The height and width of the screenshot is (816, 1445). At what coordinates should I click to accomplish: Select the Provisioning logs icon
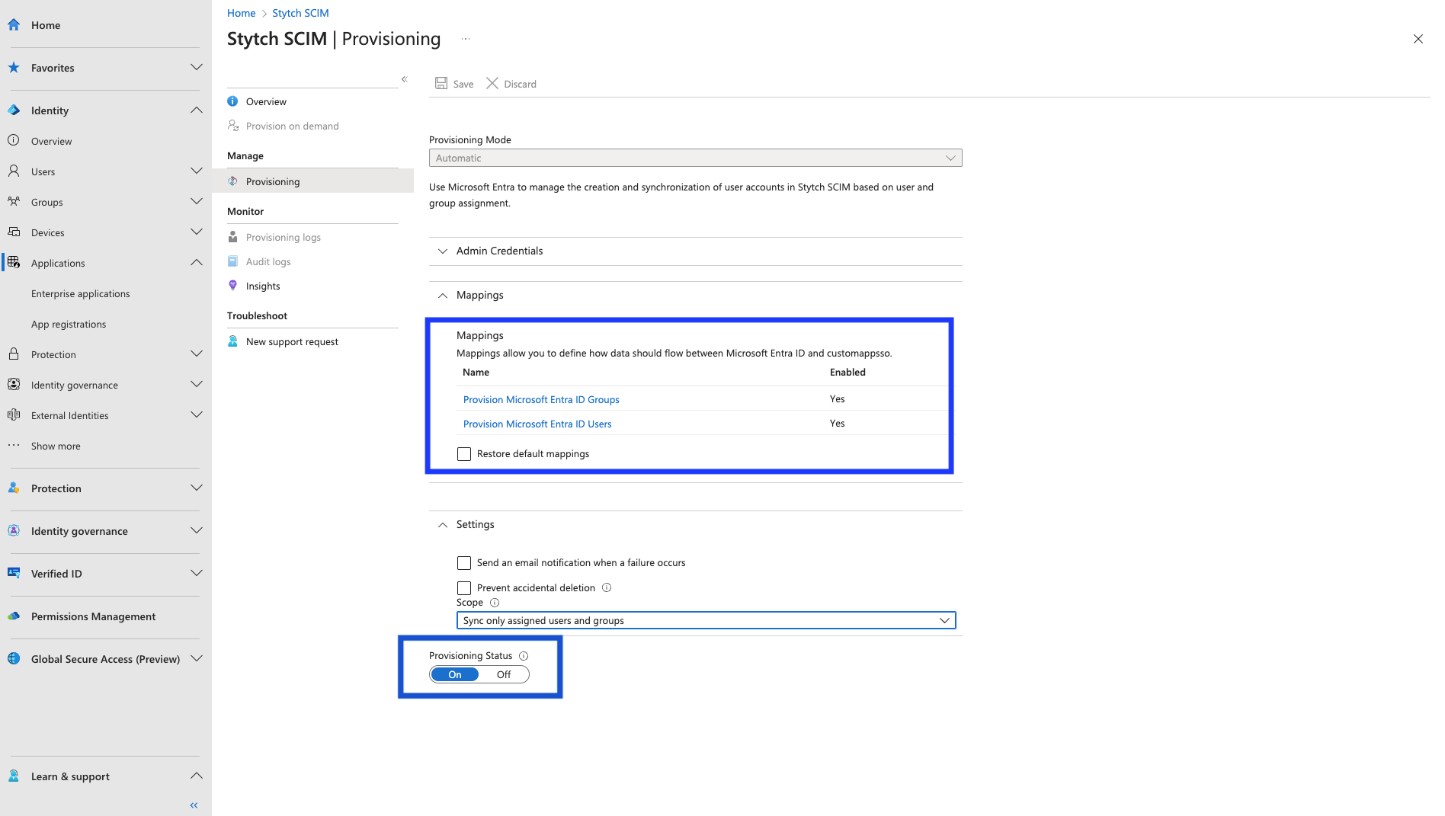(x=232, y=237)
